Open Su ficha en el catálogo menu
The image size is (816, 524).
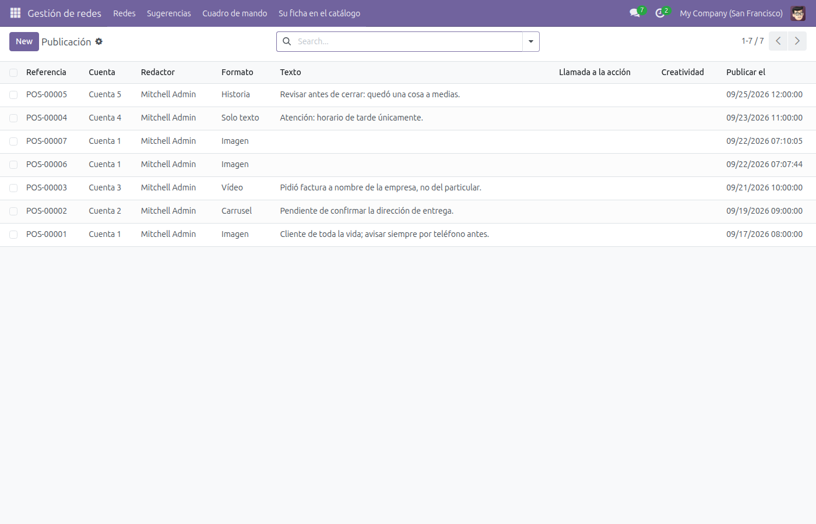tap(319, 13)
